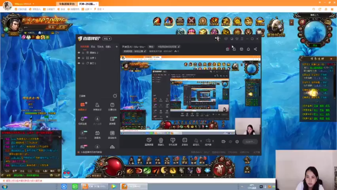Open the video connect tool in the toolbox
The image size is (337, 190).
pyautogui.click(x=83, y=120)
